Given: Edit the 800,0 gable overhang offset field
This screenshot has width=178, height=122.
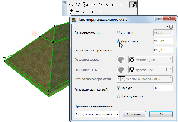Looking at the screenshot, I should [163, 50].
